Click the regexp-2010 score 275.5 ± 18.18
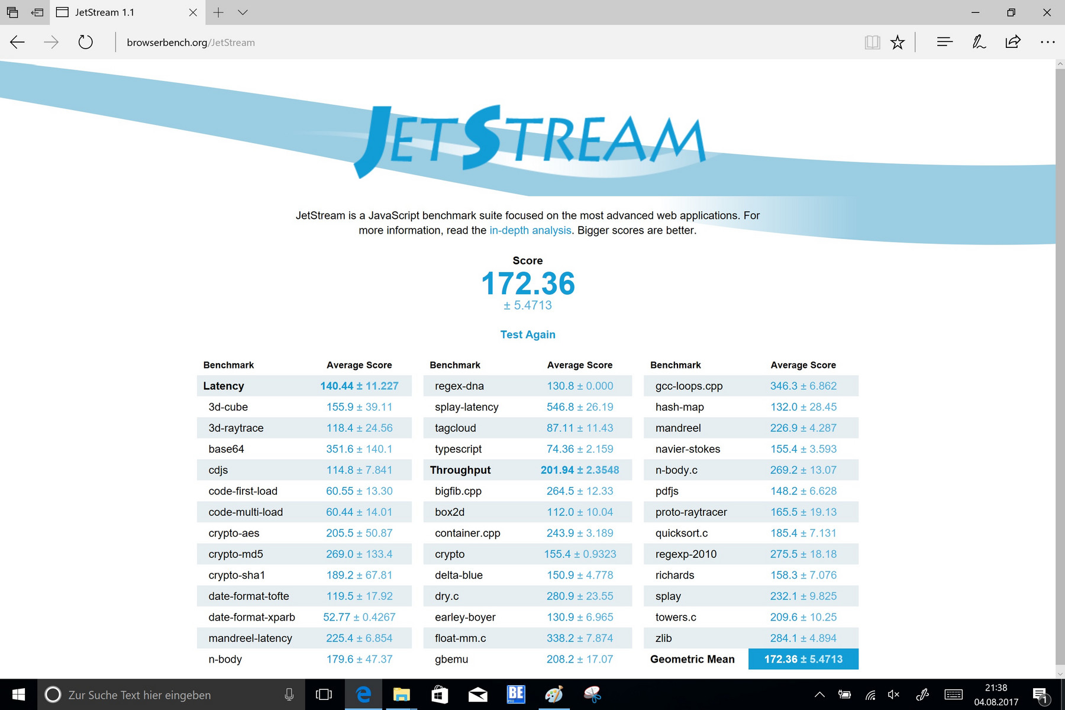The width and height of the screenshot is (1065, 710). (x=803, y=554)
